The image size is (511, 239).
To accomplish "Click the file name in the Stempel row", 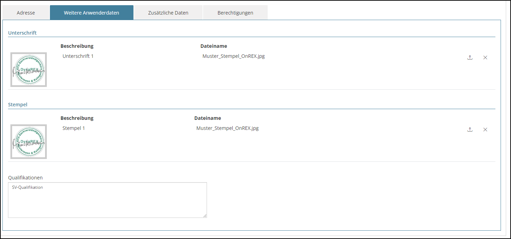I will [x=227, y=128].
